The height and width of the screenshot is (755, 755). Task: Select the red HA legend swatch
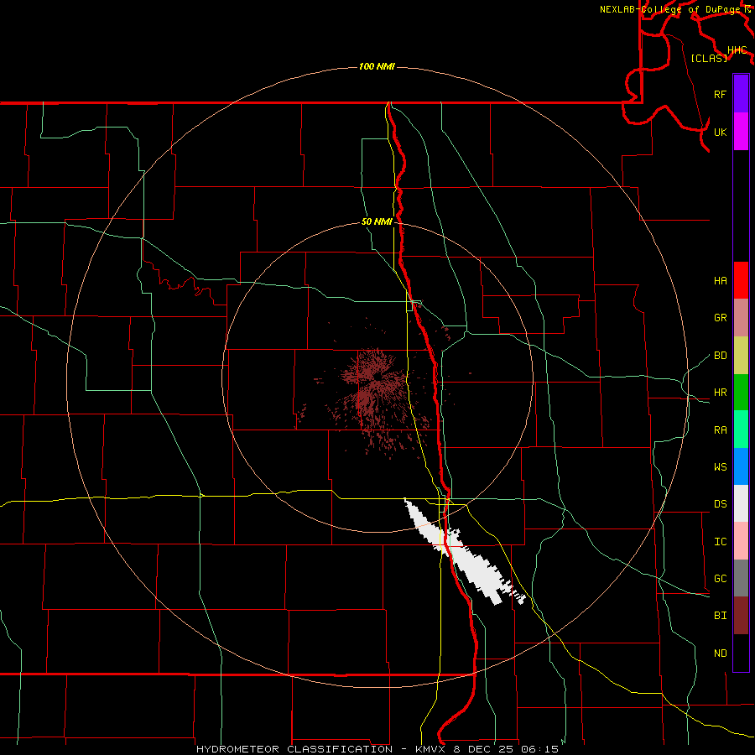click(x=741, y=280)
